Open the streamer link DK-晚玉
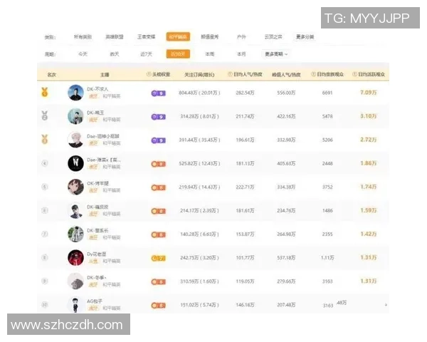Viewport: 427px width, 342px height. tap(96, 112)
